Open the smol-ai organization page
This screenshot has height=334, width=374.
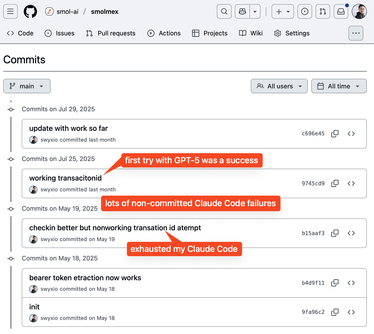coord(67,12)
